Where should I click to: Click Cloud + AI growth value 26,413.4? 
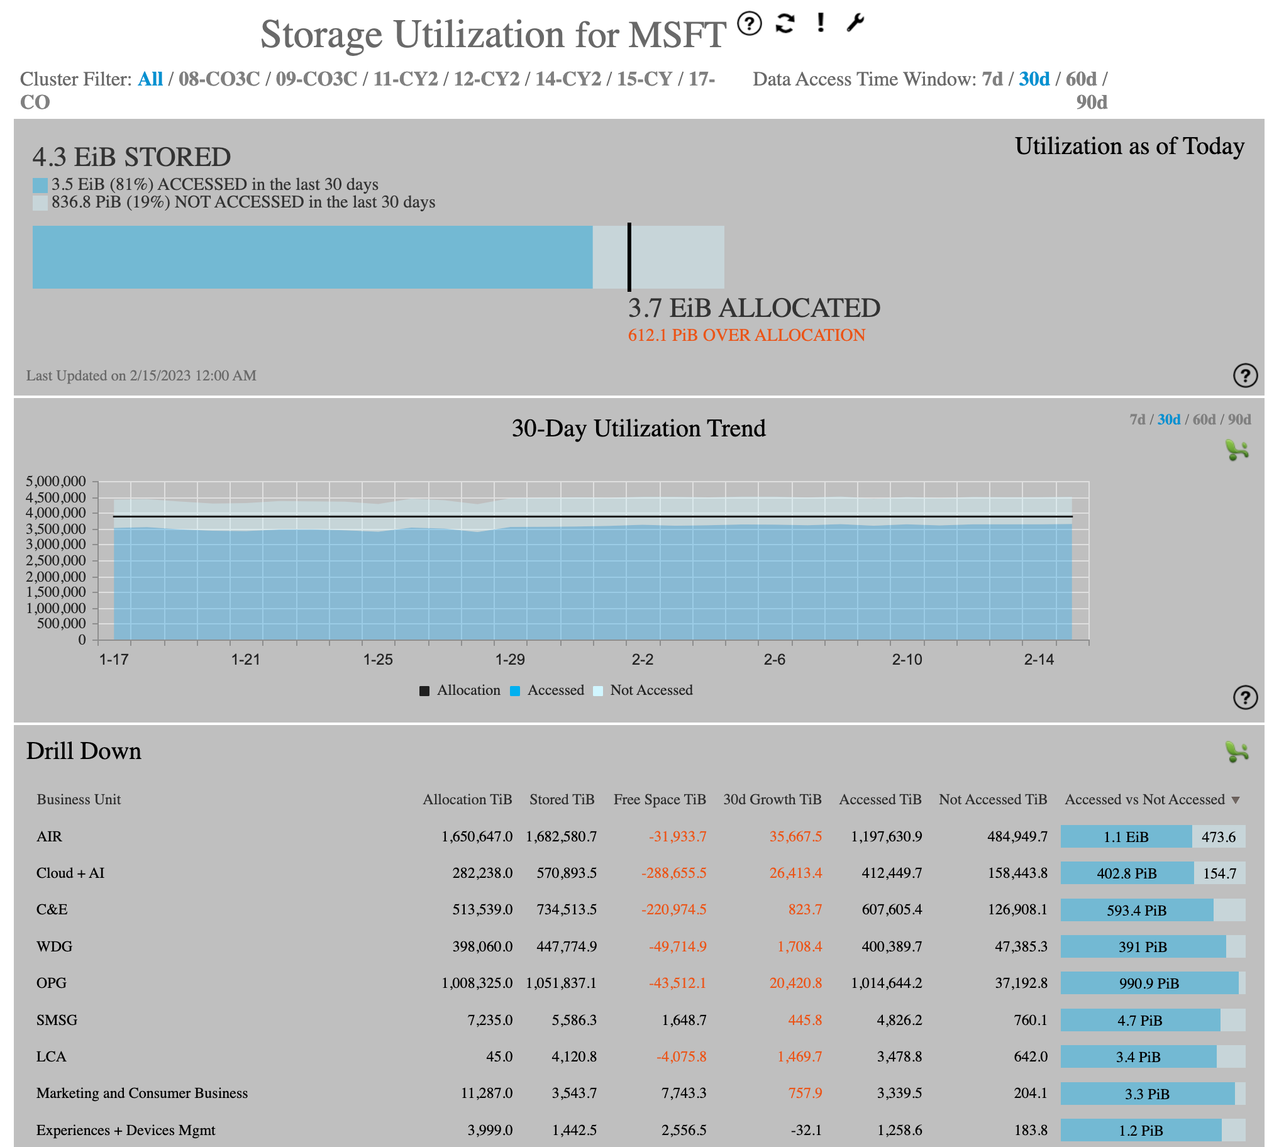tap(795, 873)
